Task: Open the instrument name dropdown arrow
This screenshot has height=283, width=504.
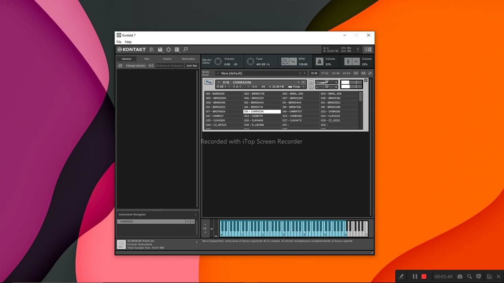Action: pos(219,82)
